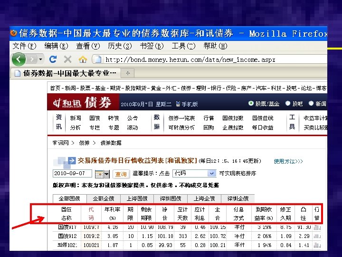Open the back/forward history dropdown arrow

tap(40, 59)
